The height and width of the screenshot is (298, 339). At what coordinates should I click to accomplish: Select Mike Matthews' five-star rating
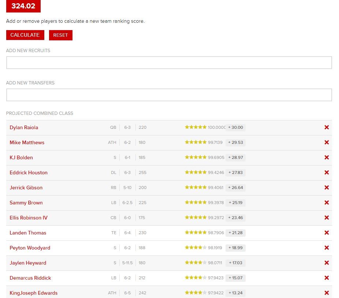195,142
